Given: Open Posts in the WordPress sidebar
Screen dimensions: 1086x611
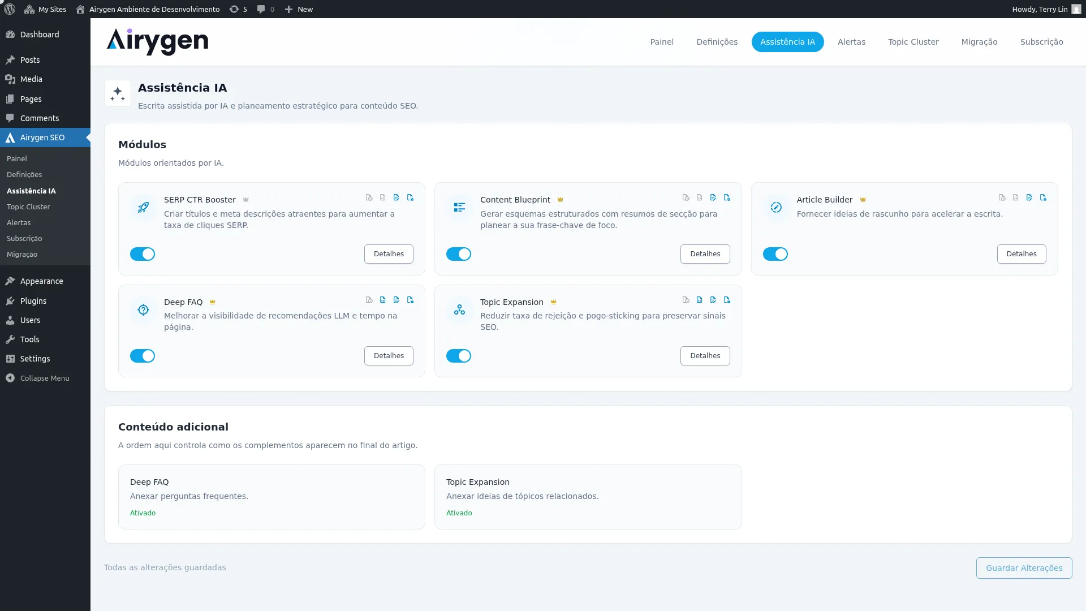Looking at the screenshot, I should click(45, 60).
